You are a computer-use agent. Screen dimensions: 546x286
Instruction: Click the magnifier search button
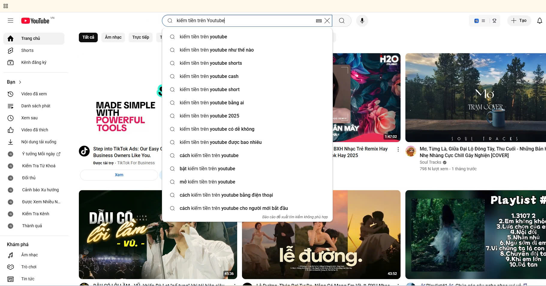click(x=342, y=21)
